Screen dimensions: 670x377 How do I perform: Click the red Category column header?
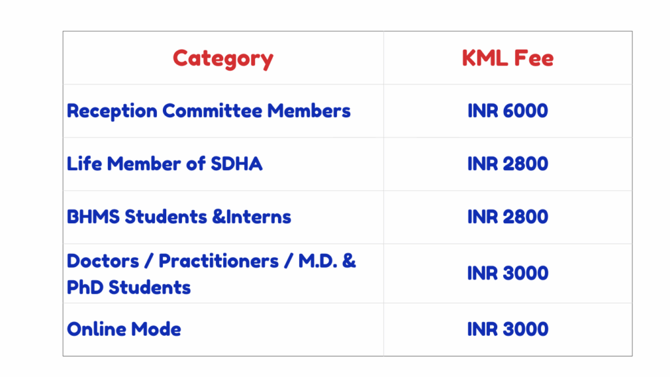222,58
